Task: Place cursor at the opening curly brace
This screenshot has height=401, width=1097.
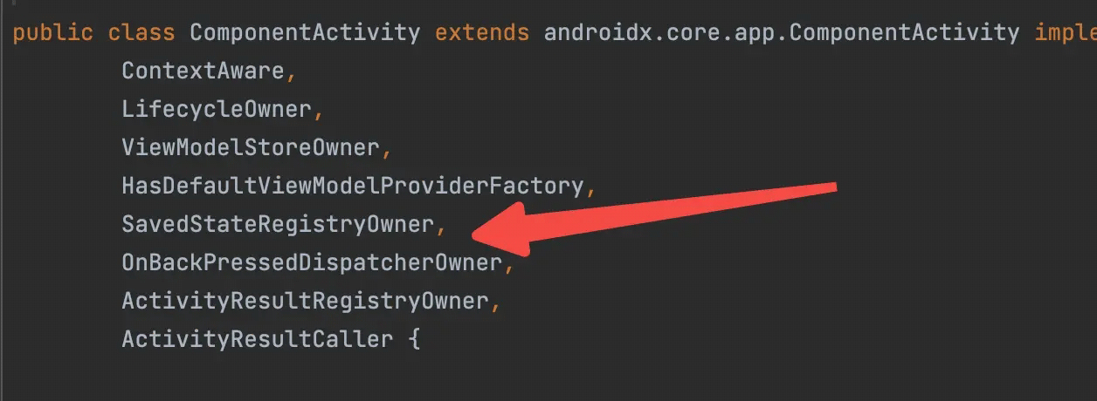Action: (x=414, y=339)
